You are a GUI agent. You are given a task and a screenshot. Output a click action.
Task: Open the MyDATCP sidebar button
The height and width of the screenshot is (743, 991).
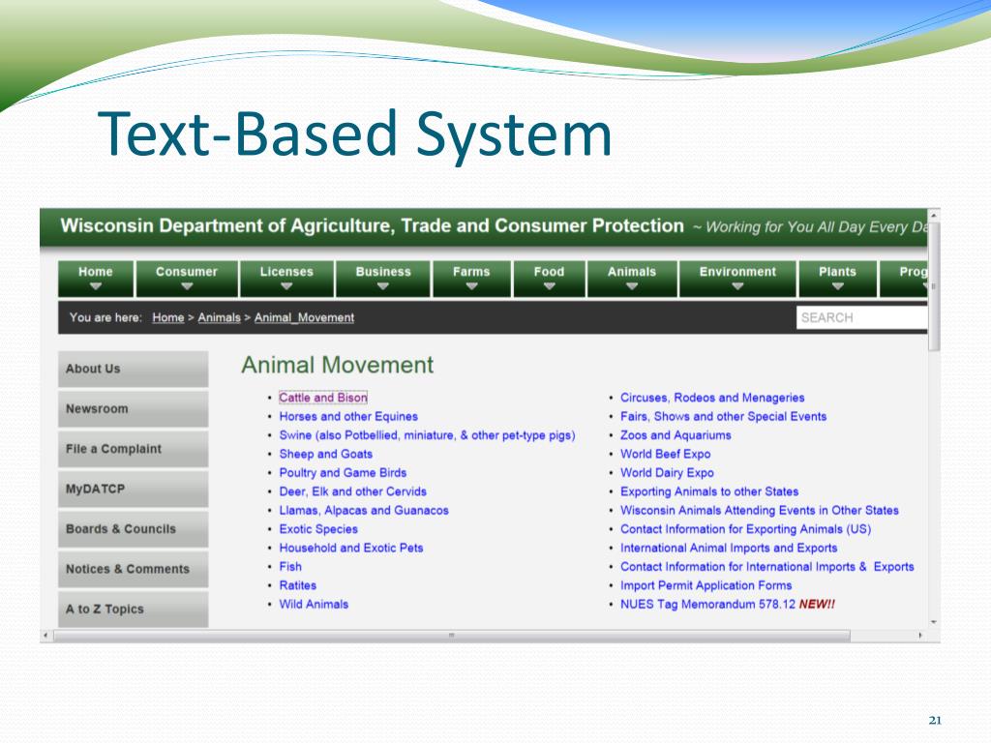[x=133, y=489]
